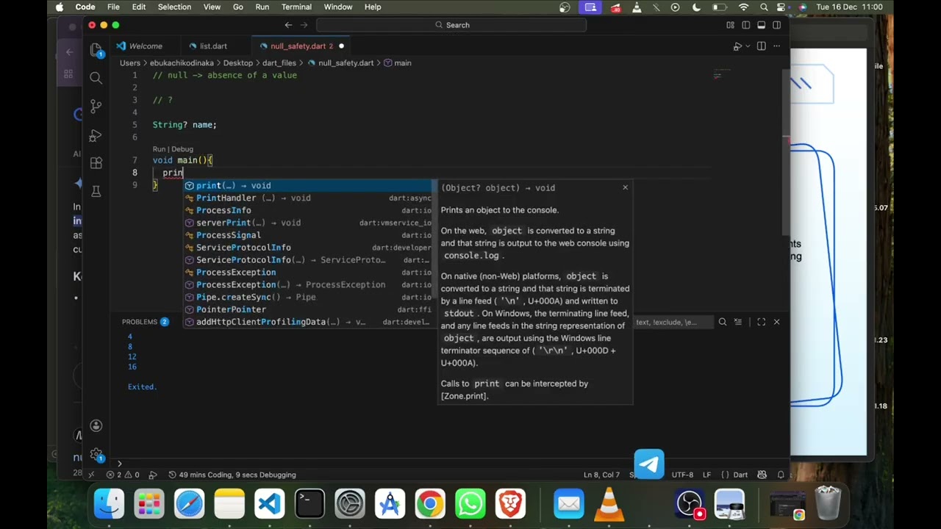Close the print documentation popup
Image resolution: width=941 pixels, height=529 pixels.
tap(626, 187)
